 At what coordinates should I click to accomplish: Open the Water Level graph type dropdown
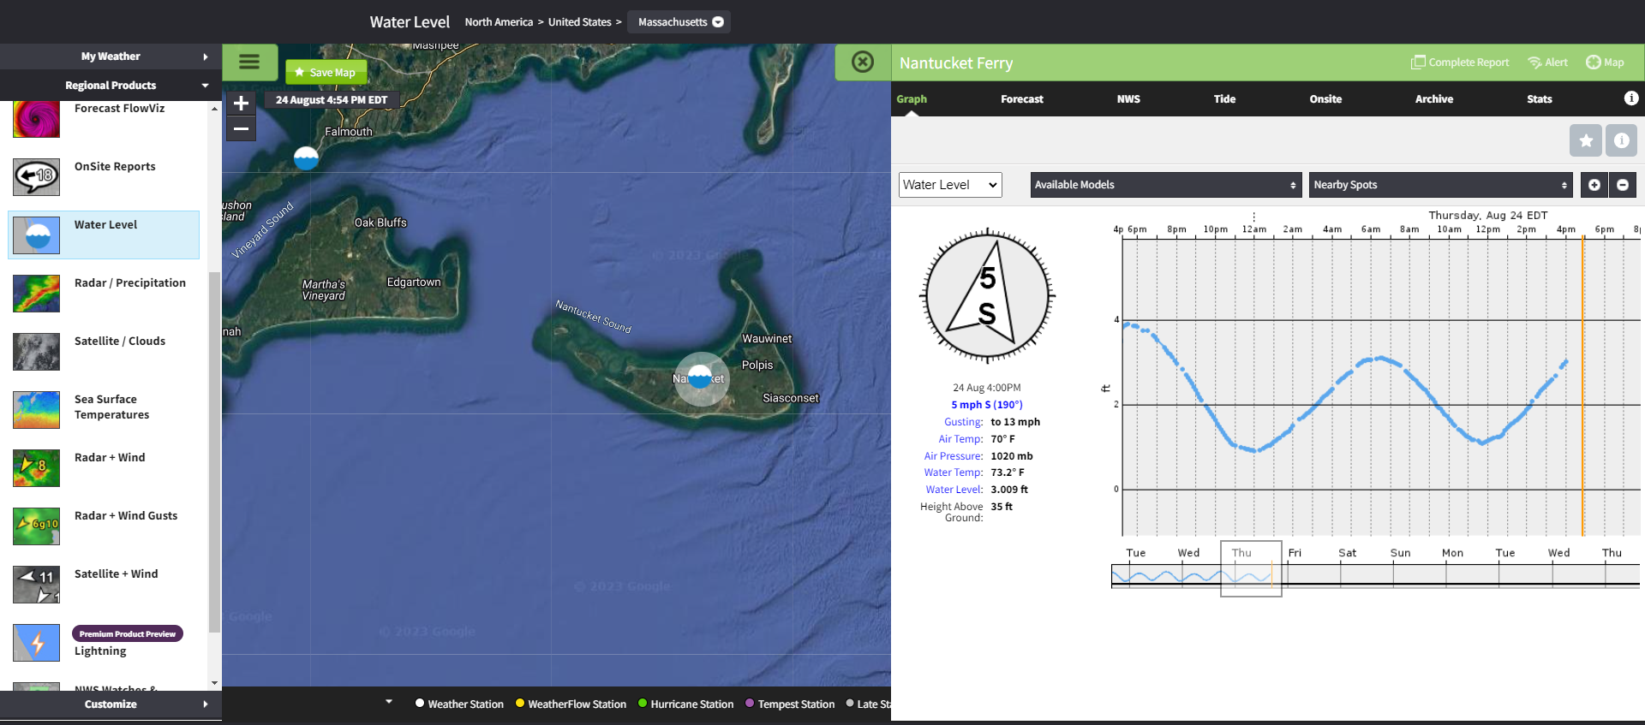pos(950,185)
